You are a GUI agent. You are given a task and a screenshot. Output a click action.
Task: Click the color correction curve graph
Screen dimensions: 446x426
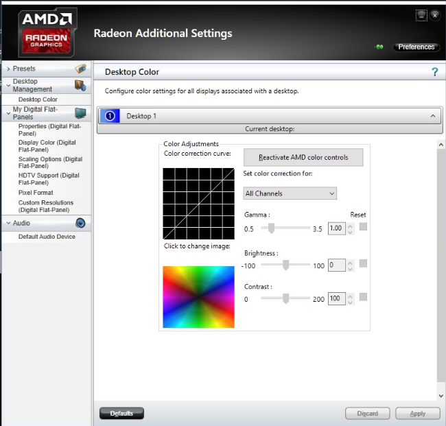coord(198,204)
